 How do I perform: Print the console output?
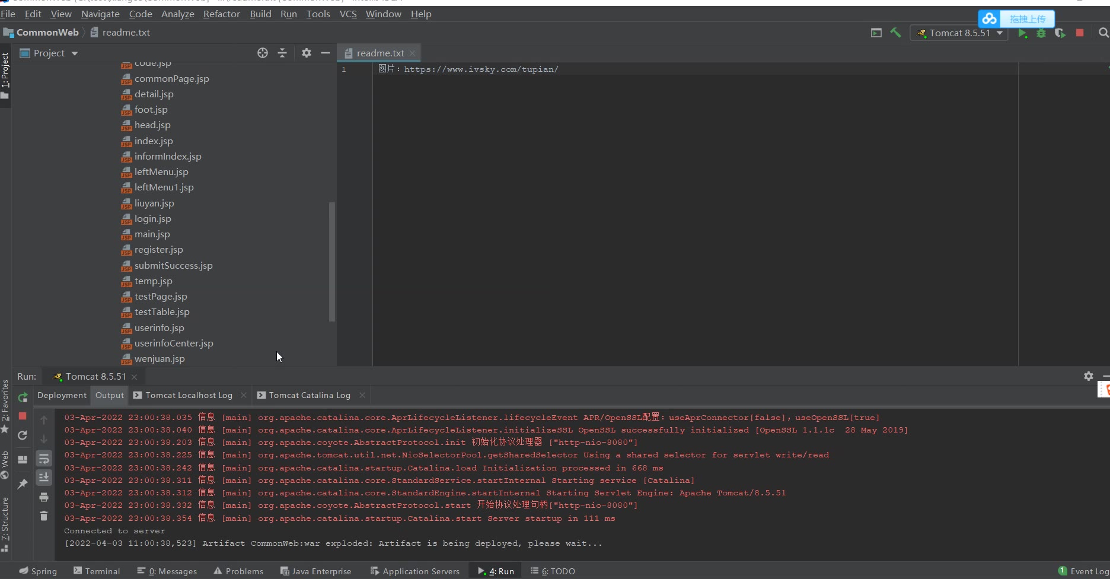(x=44, y=497)
